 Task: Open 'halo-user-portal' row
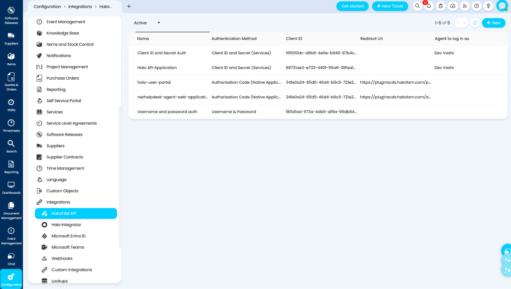pos(318,82)
